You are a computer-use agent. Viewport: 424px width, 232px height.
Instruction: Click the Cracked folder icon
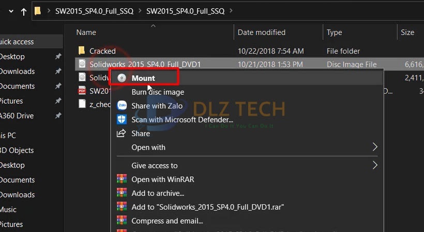pyautogui.click(x=82, y=51)
